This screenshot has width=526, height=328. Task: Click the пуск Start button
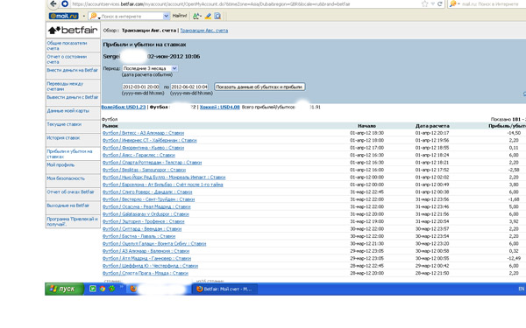pos(64,289)
